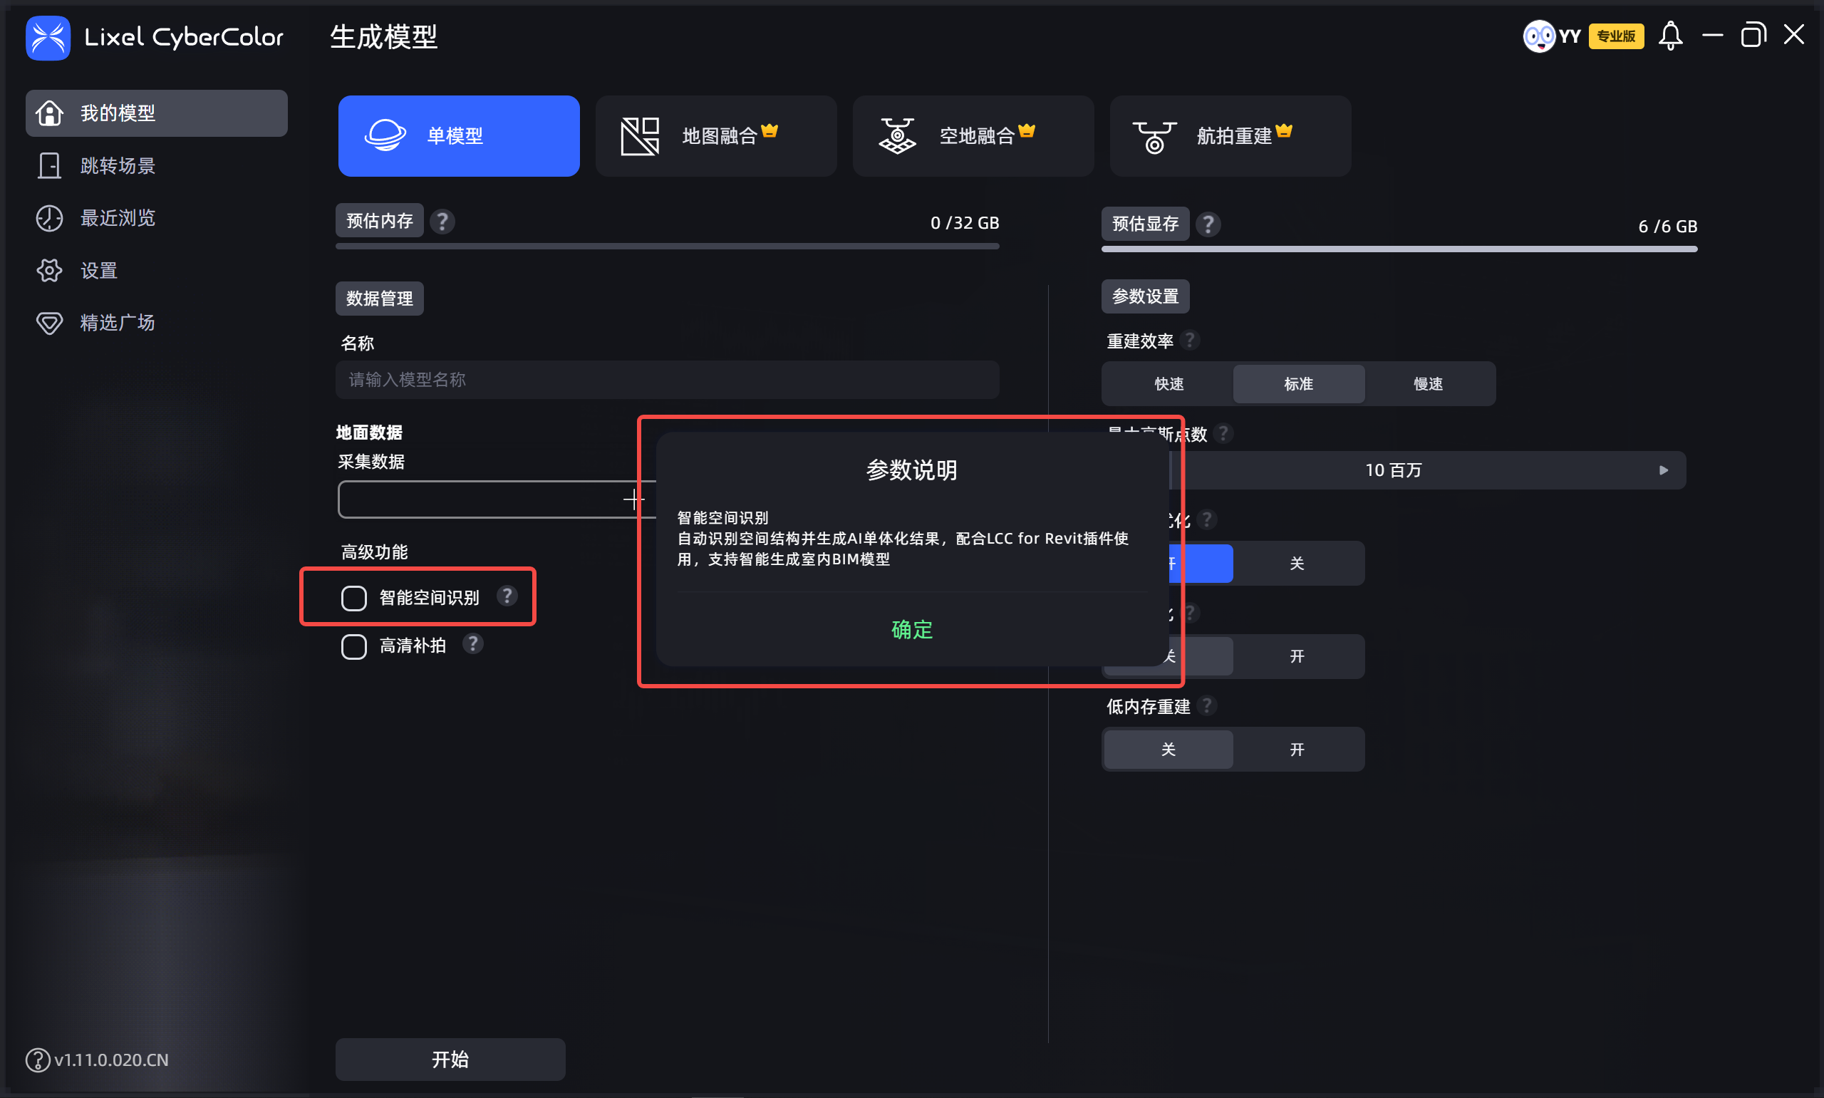Click the drone scan icon on 空地融合
The image size is (1824, 1098).
pyautogui.click(x=897, y=136)
